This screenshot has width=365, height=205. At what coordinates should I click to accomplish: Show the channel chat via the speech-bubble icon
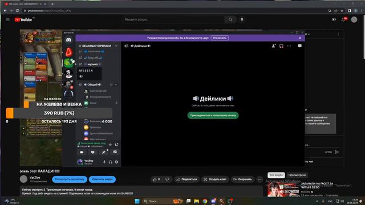click(299, 46)
